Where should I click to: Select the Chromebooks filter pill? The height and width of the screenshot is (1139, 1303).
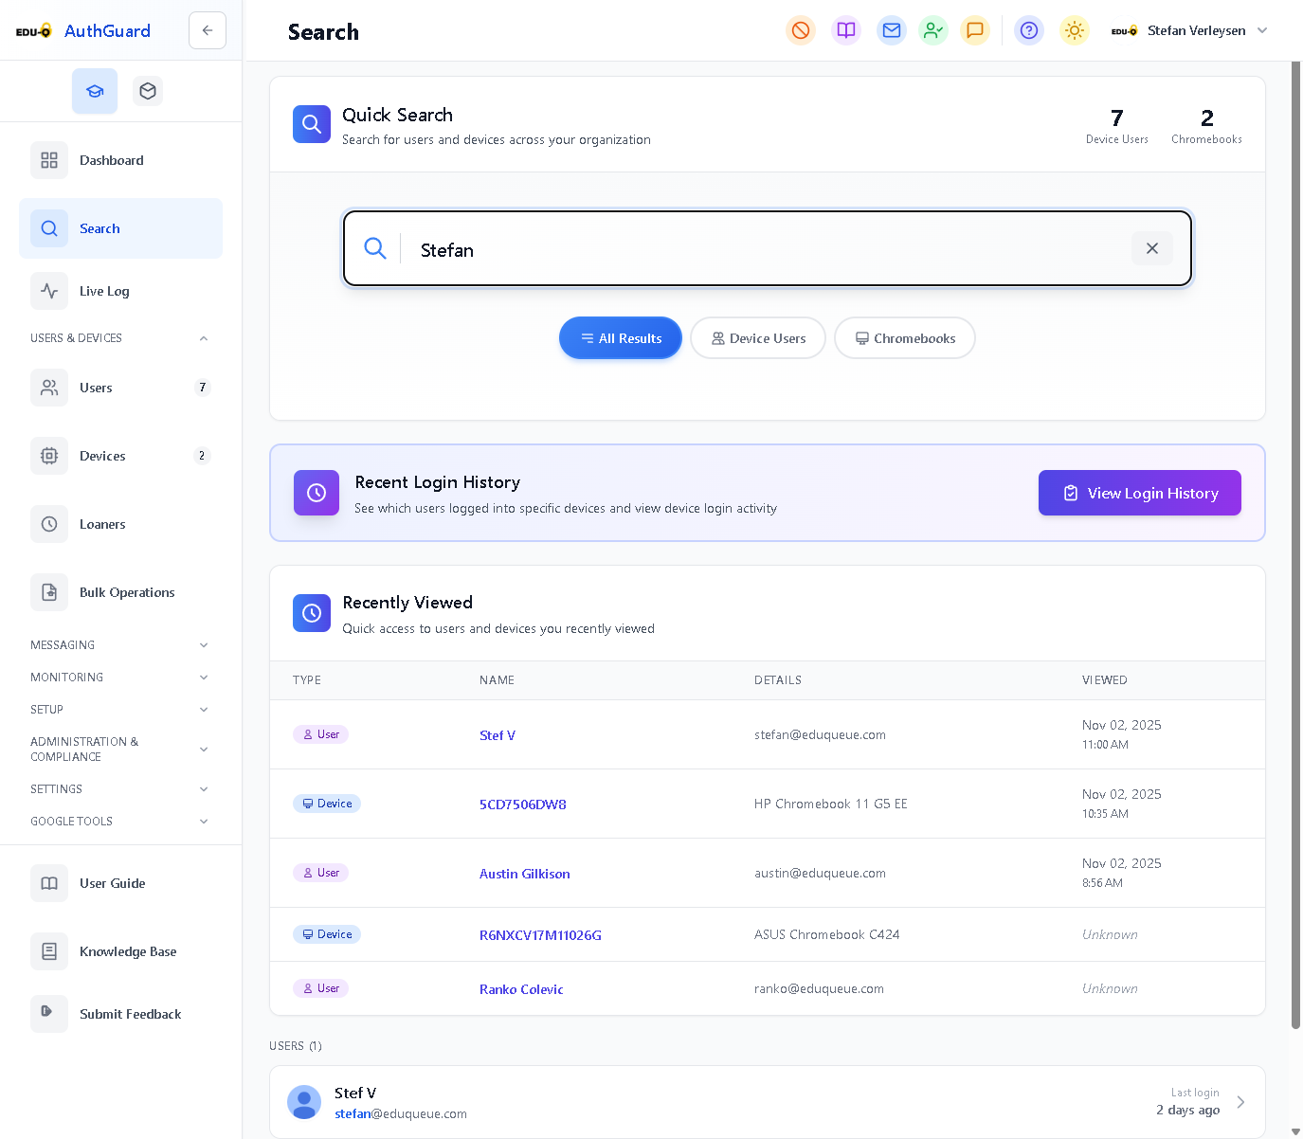click(904, 338)
